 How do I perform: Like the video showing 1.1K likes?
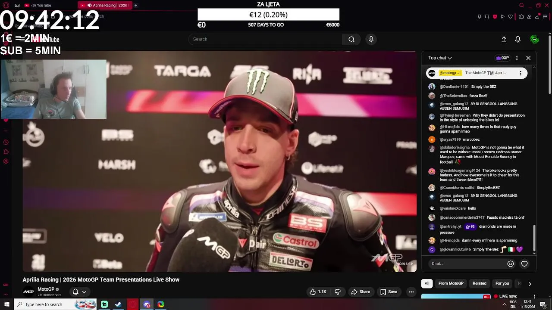(318, 292)
